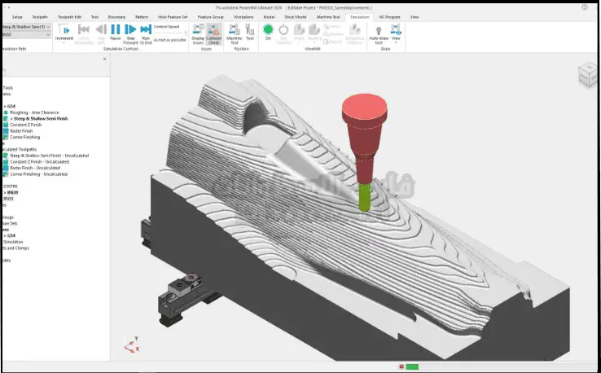Close the explorer side panel
The height and width of the screenshot is (373, 601).
click(x=104, y=59)
